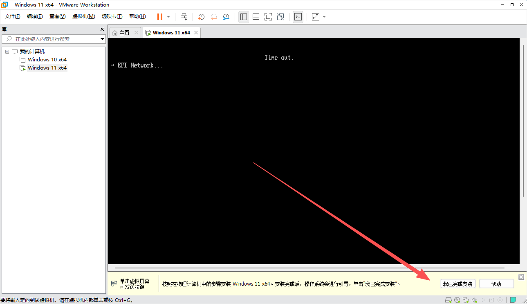The width and height of the screenshot is (527, 304).
Task: Collapse the 我的计算机 tree node
Action: tap(7, 52)
